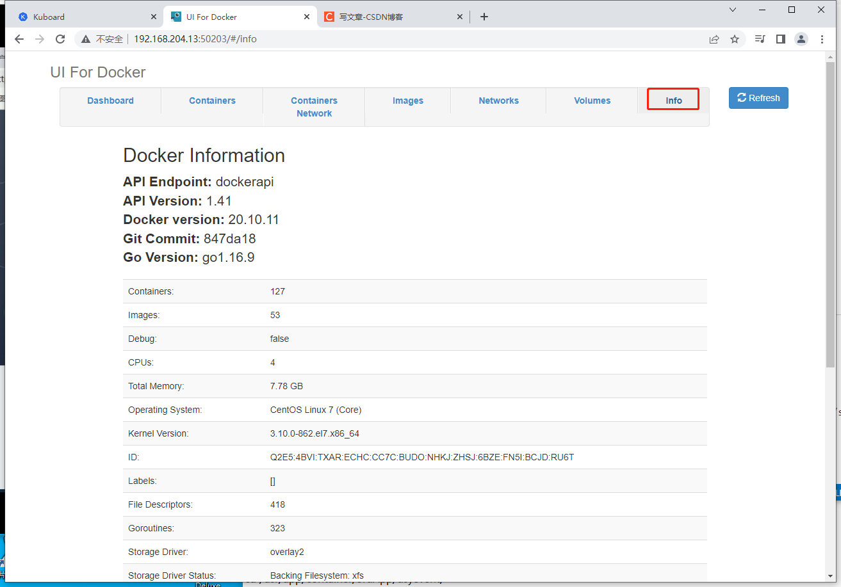Click the CentOS Linux 7 (Core) value
The width and height of the screenshot is (841, 587).
(x=316, y=410)
